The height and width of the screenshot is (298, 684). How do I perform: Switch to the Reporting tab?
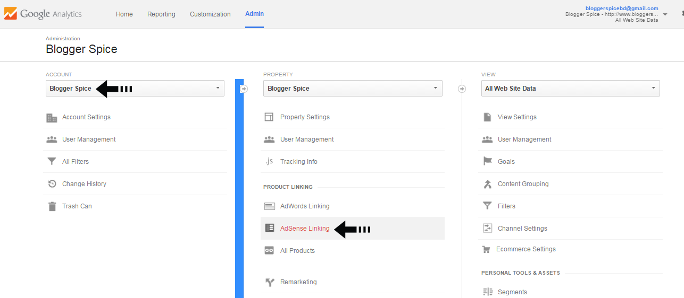coord(161,14)
